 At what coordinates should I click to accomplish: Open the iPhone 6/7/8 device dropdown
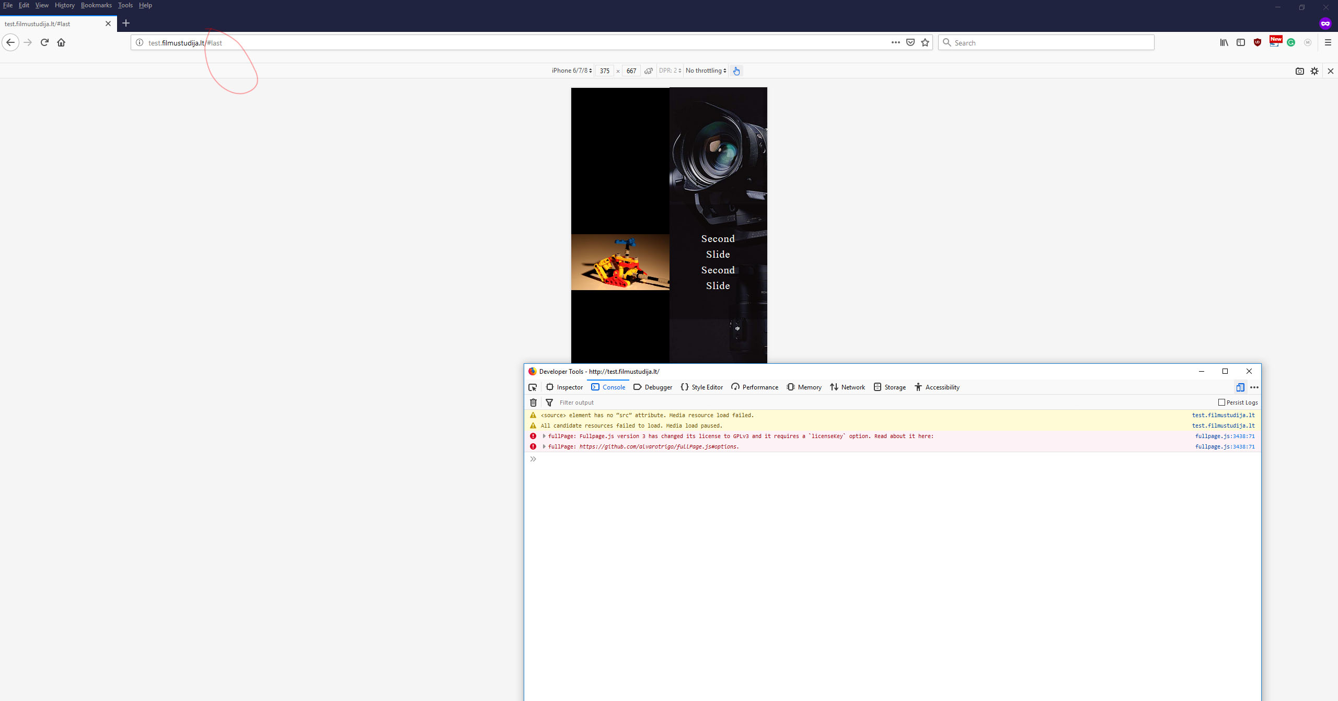point(572,71)
